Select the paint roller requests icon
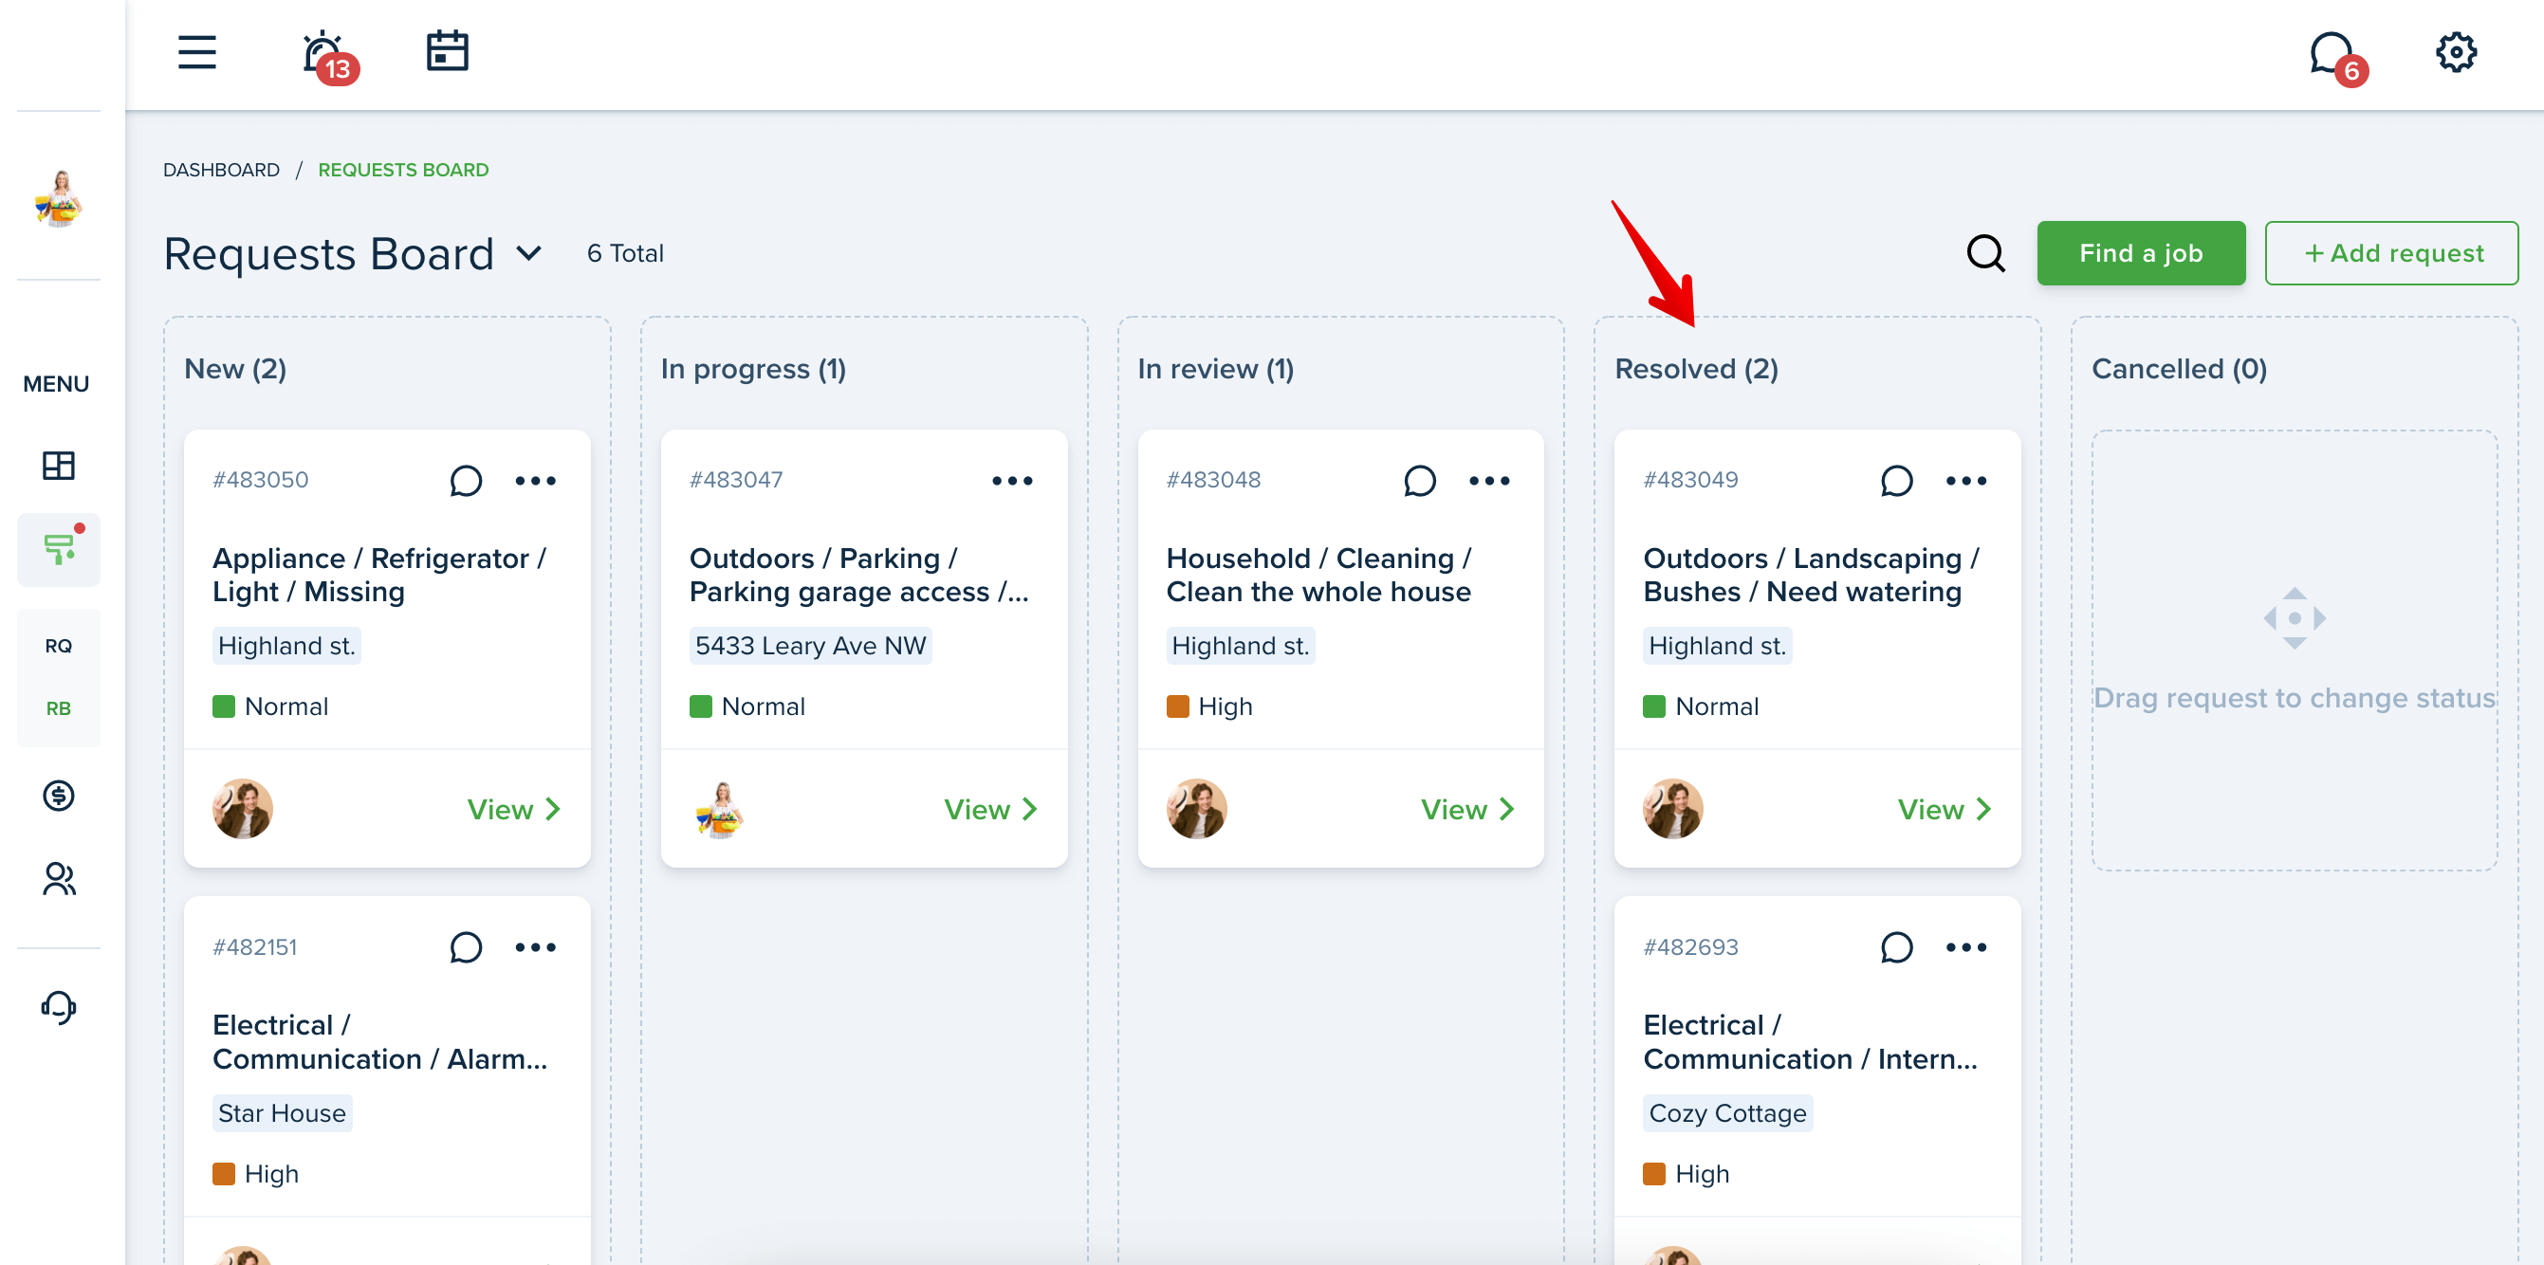This screenshot has height=1265, width=2544. [58, 549]
